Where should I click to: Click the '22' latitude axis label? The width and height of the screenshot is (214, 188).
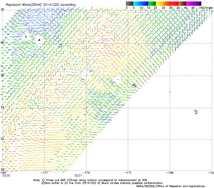coord(2,139)
